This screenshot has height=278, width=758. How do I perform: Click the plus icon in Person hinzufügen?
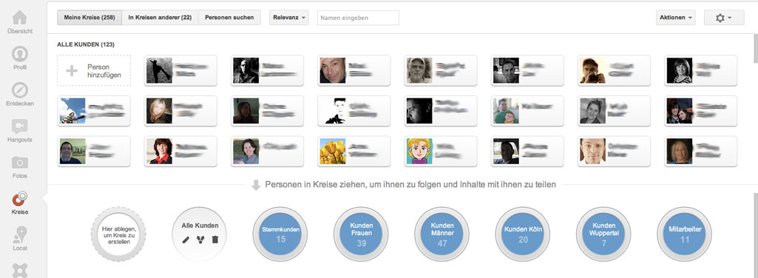[72, 71]
